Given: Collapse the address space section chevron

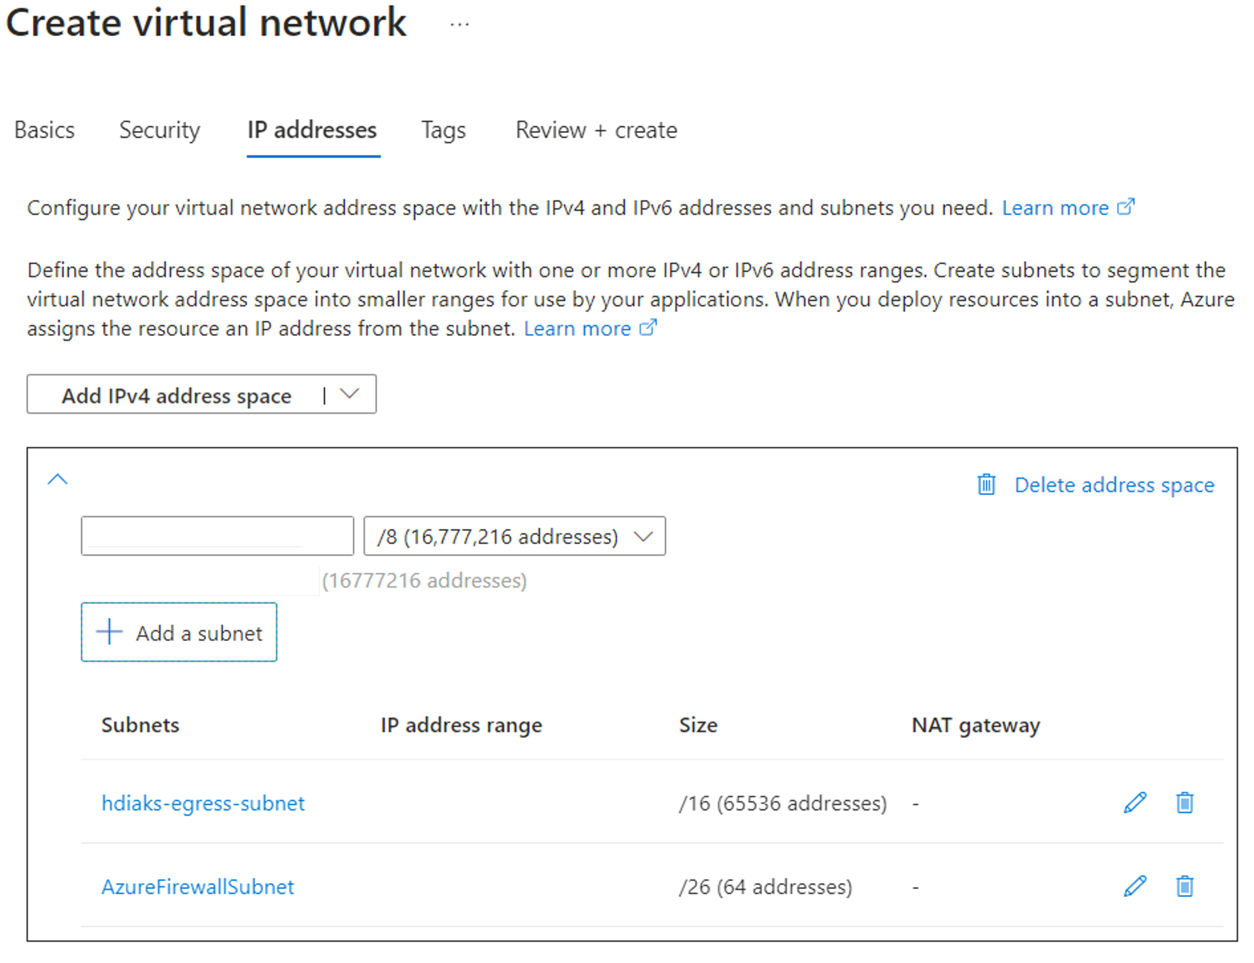Looking at the screenshot, I should click(57, 479).
